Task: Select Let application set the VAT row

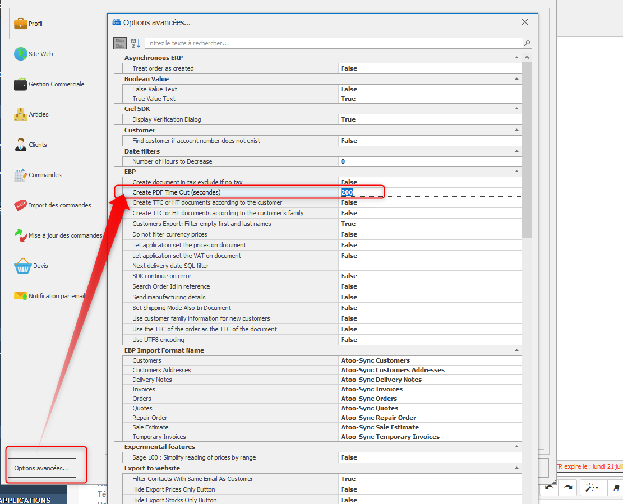Action: click(322, 256)
